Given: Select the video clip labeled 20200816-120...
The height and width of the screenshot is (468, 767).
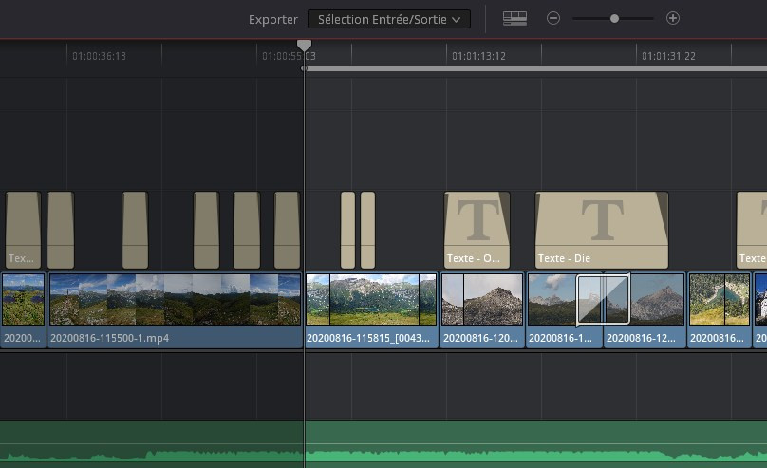Looking at the screenshot, I should 482,310.
